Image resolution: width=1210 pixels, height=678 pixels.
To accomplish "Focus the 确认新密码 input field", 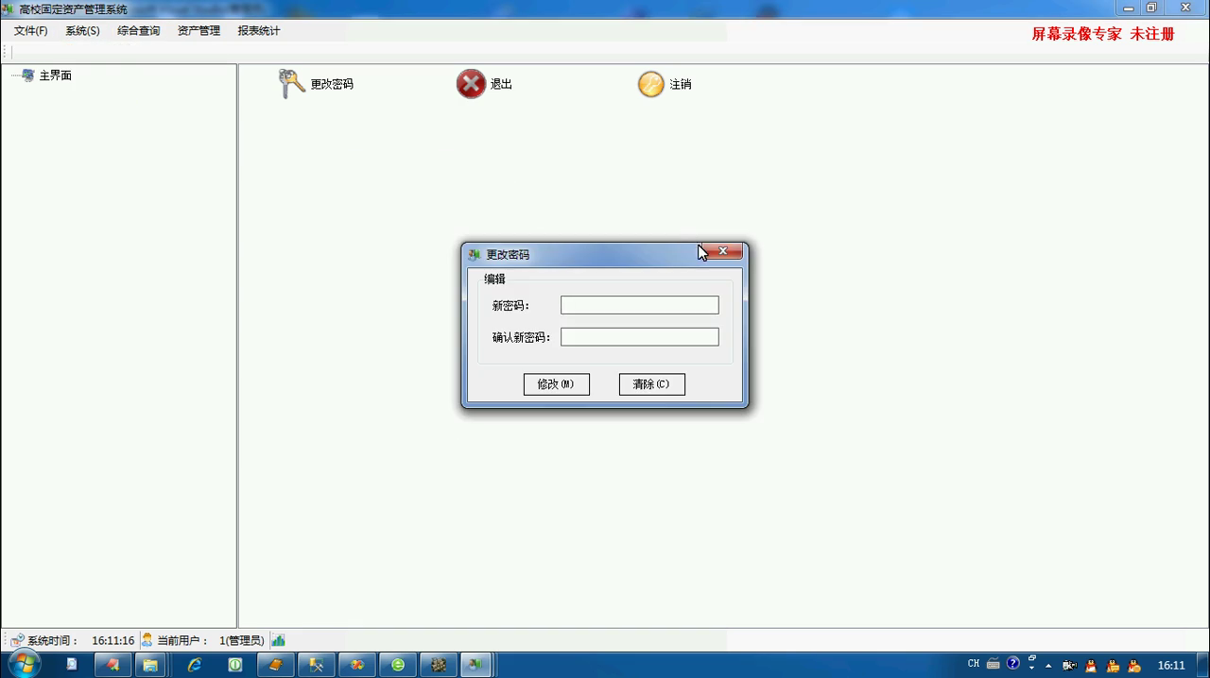I will (640, 337).
